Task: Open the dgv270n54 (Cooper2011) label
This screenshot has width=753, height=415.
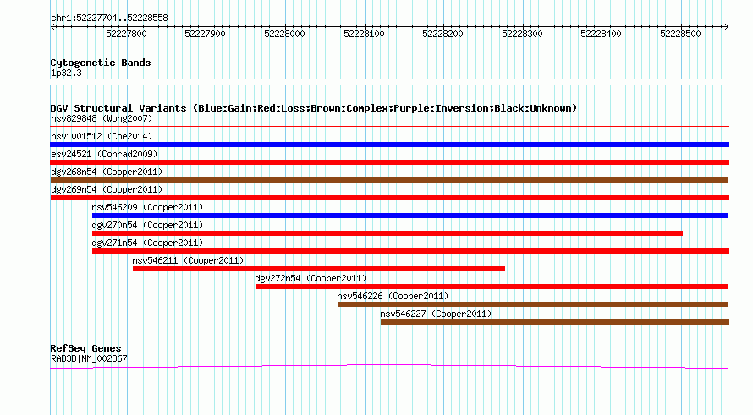Action: pyautogui.click(x=147, y=225)
